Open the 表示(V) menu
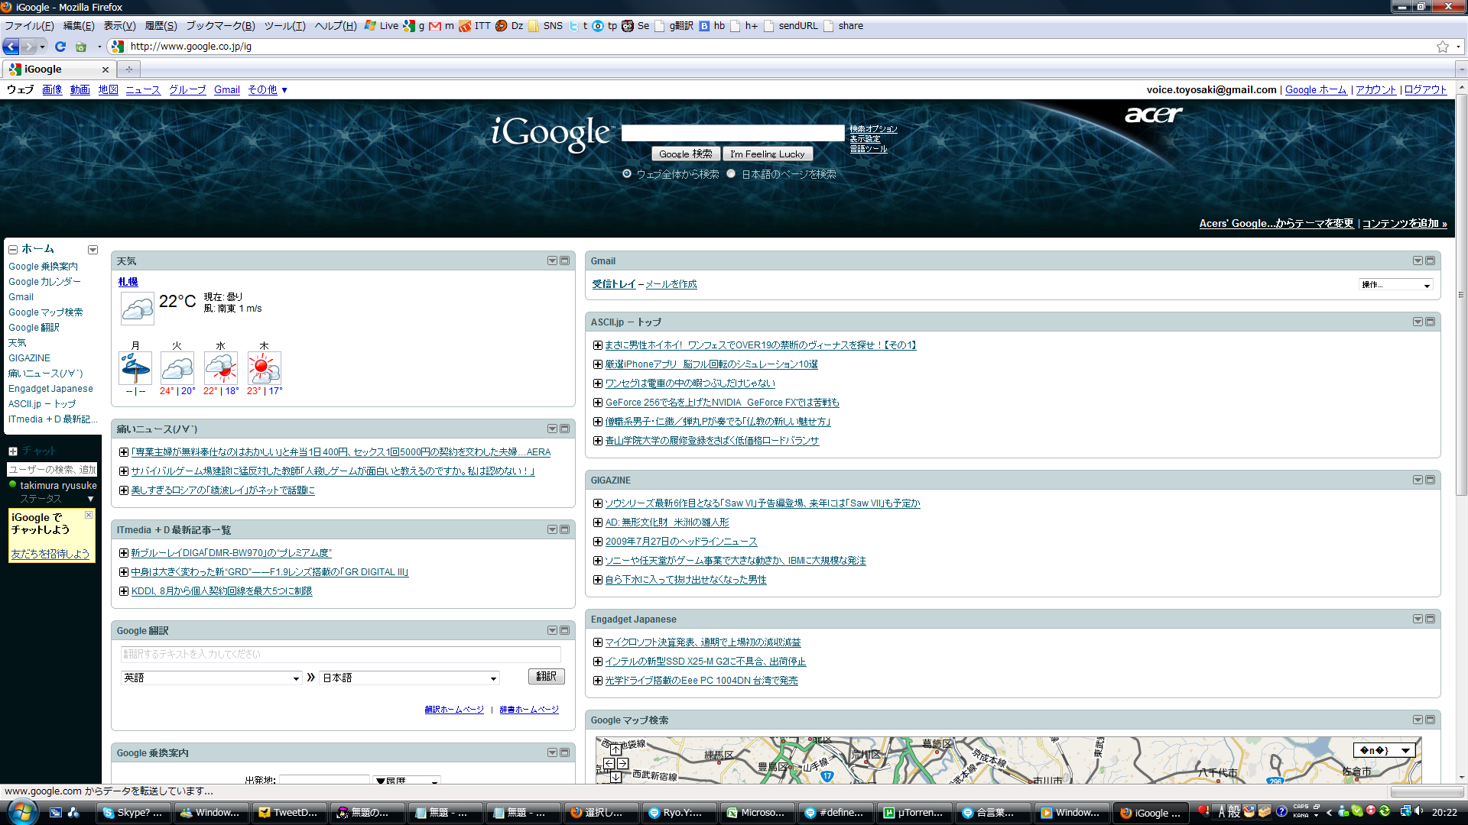1468x825 pixels. click(x=119, y=25)
